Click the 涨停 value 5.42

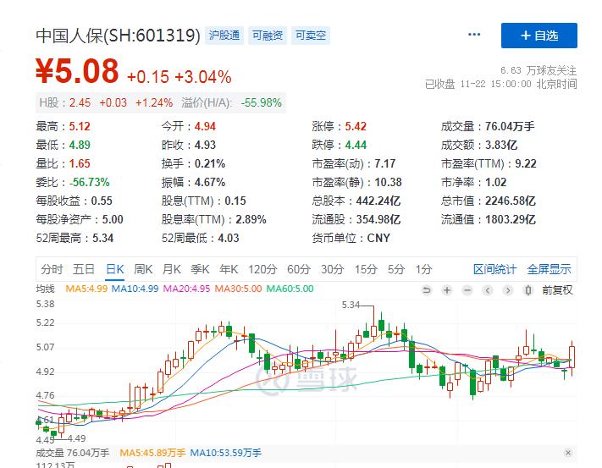pos(356,126)
